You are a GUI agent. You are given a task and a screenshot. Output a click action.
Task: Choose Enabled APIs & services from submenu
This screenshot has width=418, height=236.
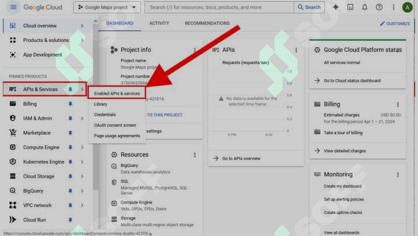pos(117,94)
